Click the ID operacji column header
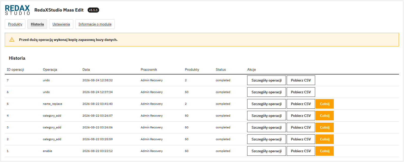Screen dimensions: 404x162 pos(15,69)
